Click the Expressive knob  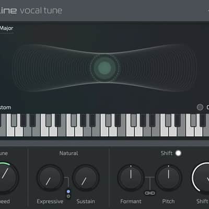(50, 178)
